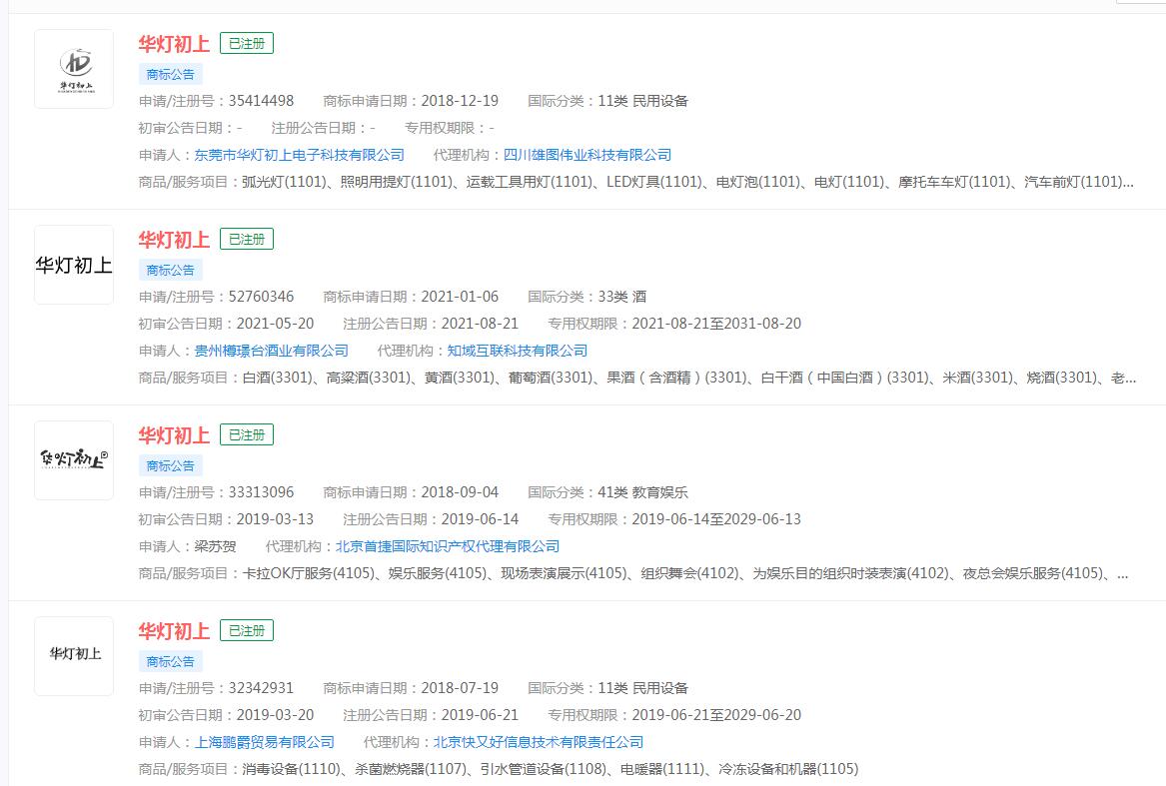Click the 已注册 badge on the 教育娱乐 record

(x=246, y=434)
